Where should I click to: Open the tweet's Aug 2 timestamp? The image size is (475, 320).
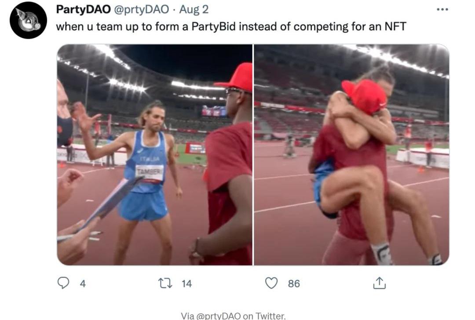[194, 9]
